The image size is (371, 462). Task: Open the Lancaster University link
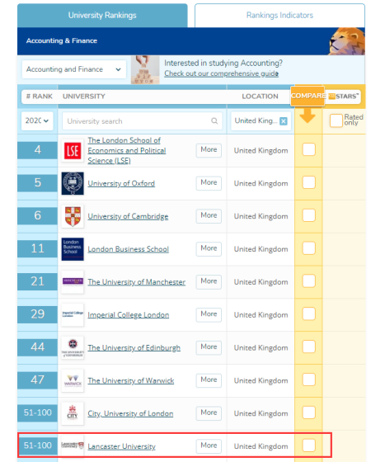(x=122, y=446)
